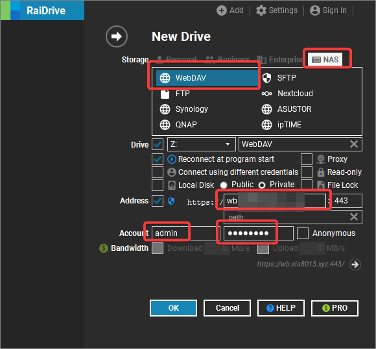376x349 pixels.
Task: Open the Z: drive letter dropdown
Action: [x=202, y=144]
